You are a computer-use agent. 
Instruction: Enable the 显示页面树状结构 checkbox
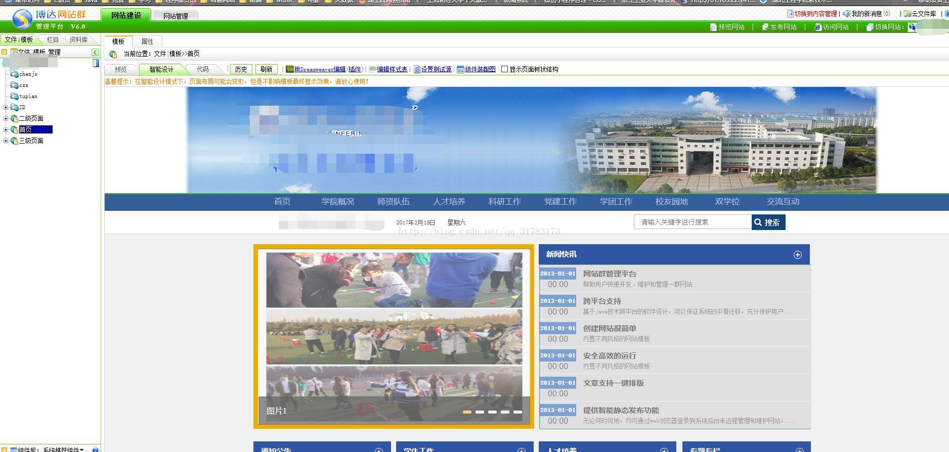504,69
